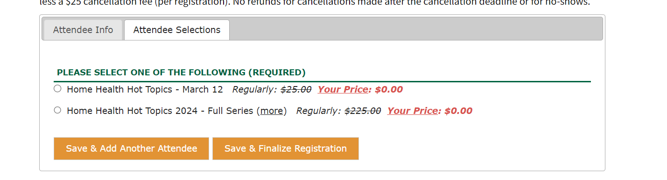
Task: Click 'Regularly:' text in the Full Series row
Action: (x=318, y=111)
